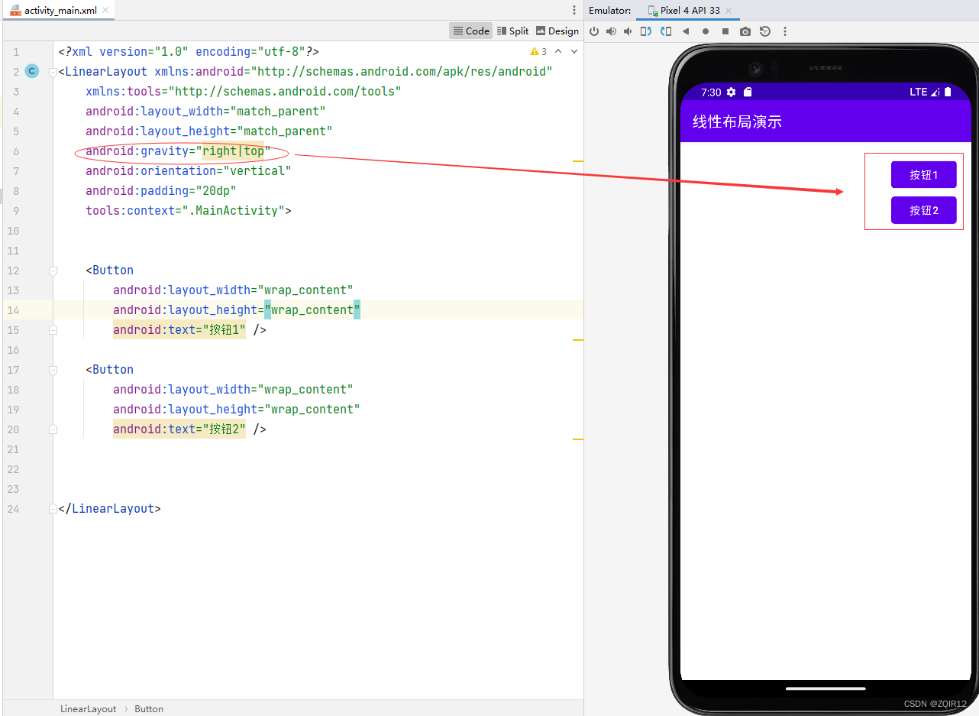Switch to the Split editor view
The height and width of the screenshot is (716, 979).
click(512, 31)
